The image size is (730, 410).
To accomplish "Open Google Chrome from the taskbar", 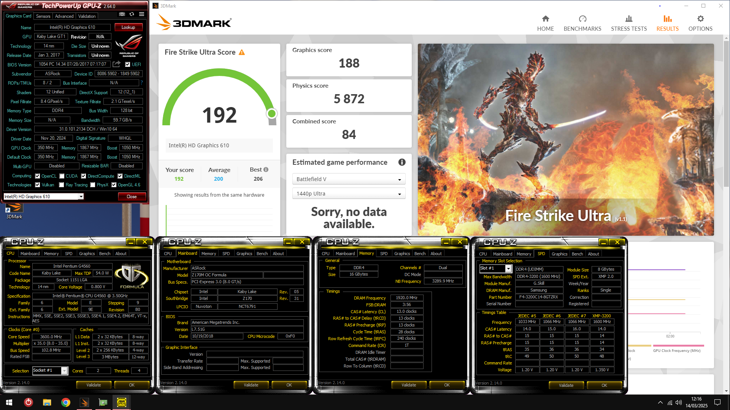I will click(x=65, y=402).
